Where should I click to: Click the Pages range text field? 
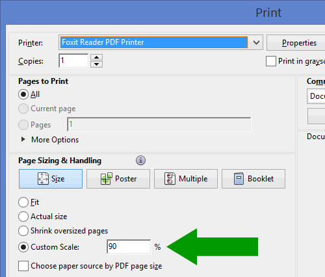click(159, 124)
